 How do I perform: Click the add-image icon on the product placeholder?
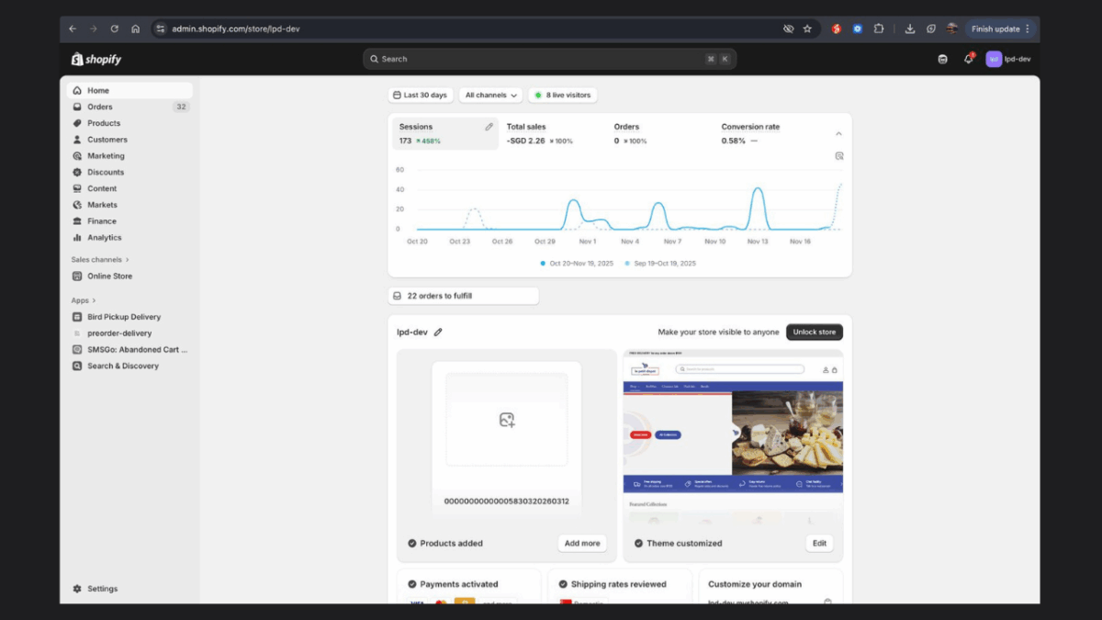[x=507, y=420]
